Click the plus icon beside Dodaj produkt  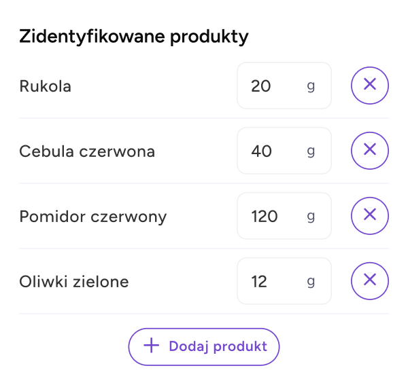click(x=151, y=346)
